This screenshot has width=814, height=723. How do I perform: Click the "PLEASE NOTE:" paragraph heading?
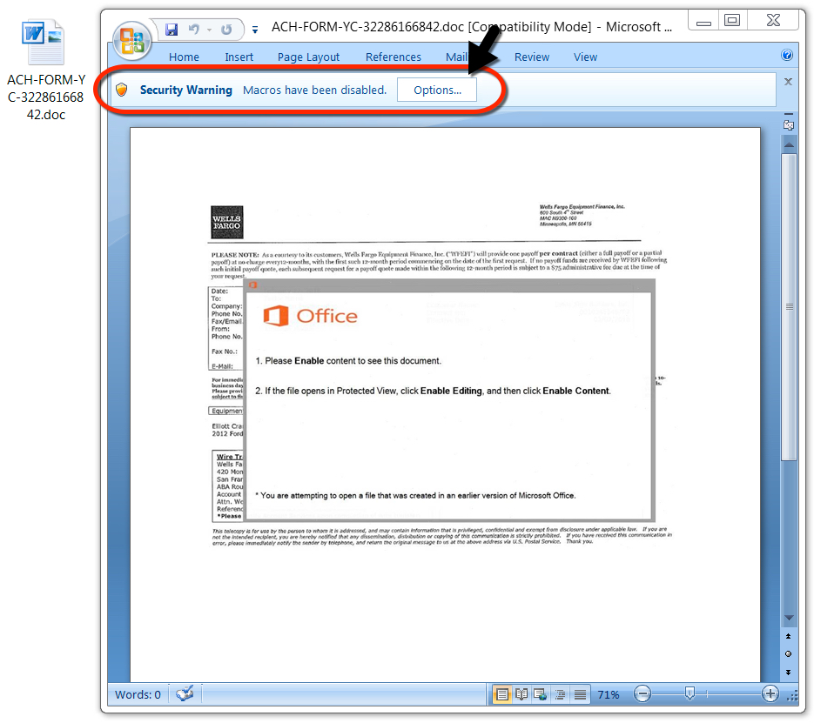235,255
